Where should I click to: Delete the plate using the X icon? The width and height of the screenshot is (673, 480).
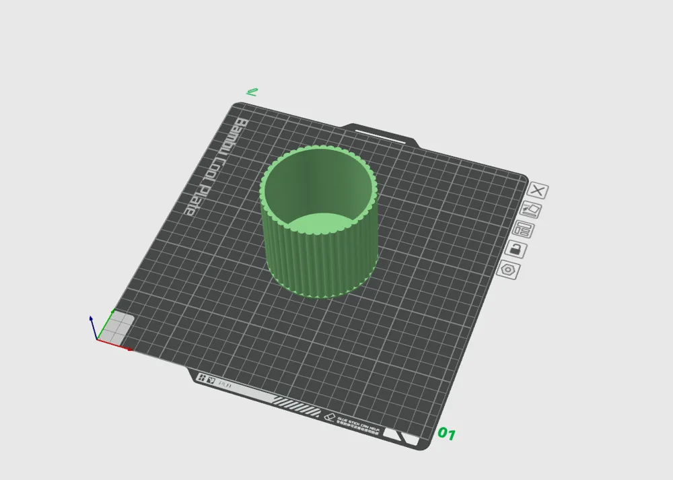coord(538,191)
